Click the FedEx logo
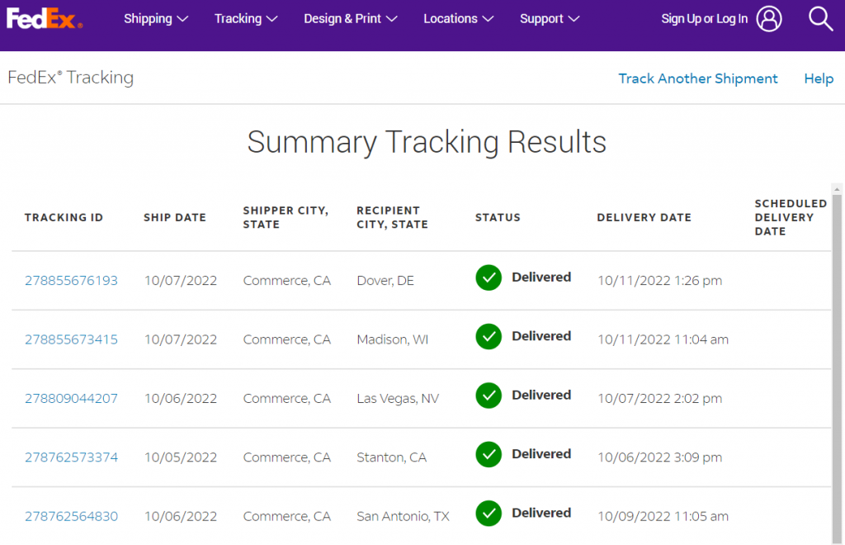This screenshot has height=545, width=845. pyautogui.click(x=45, y=19)
